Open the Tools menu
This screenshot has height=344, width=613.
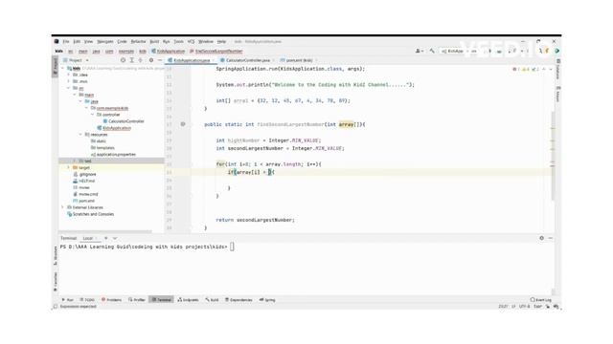[x=179, y=41]
